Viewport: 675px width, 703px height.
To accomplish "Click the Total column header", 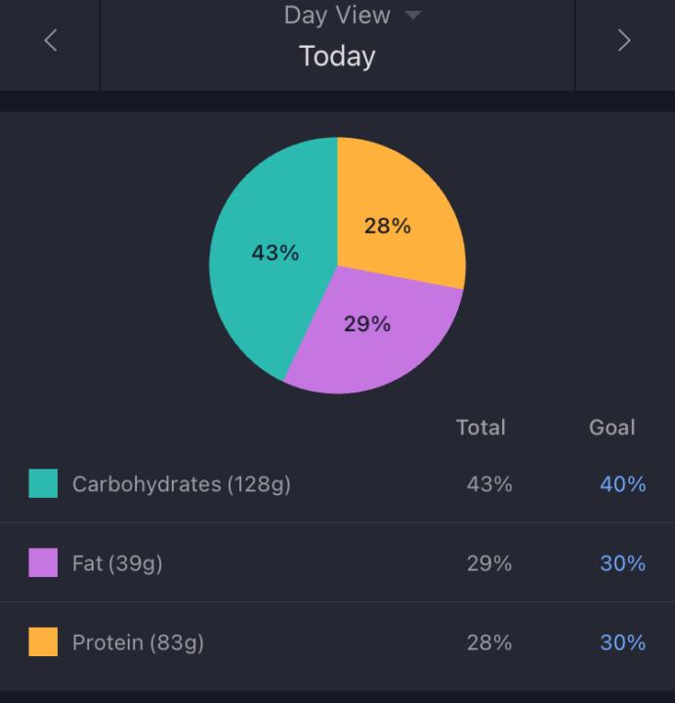I will point(481,428).
